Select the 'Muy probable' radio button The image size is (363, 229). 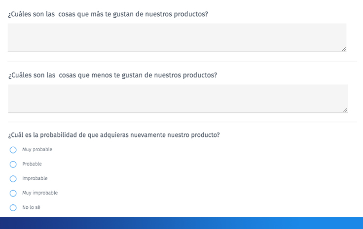[x=13, y=150]
